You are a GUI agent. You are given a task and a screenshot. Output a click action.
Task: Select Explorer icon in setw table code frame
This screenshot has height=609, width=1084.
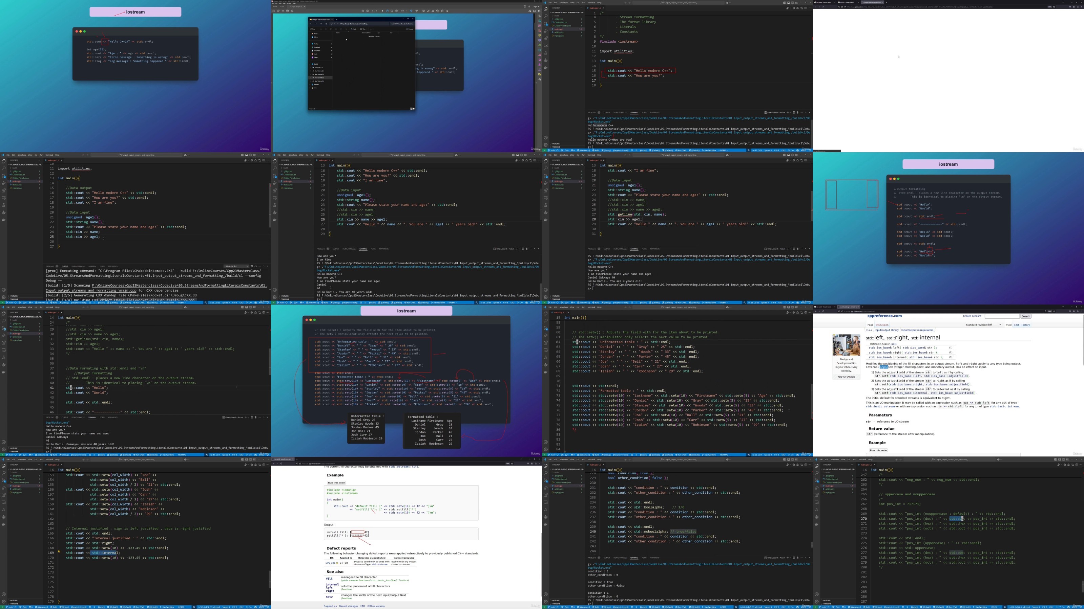coord(546,313)
